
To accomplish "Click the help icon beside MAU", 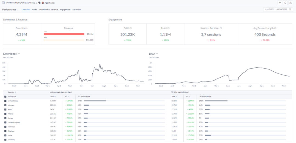I will [x=168, y=28].
